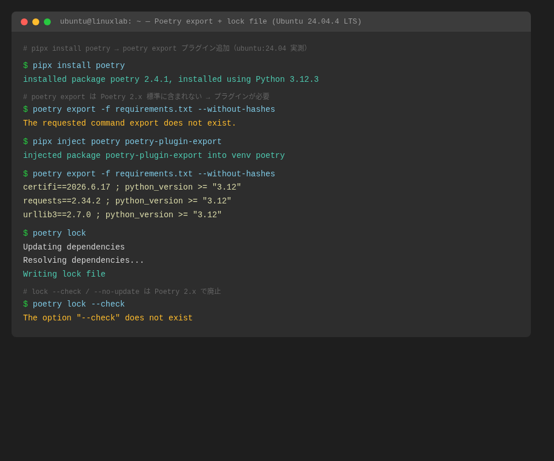The image size is (554, 461).
Task: Click error 'The requested command export does not exist.'
Action: coord(129,123)
